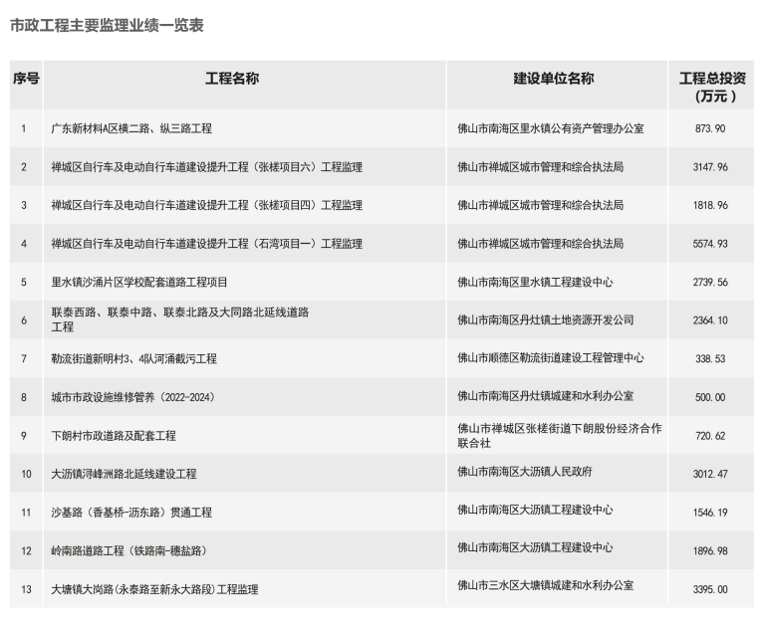Image resolution: width=766 pixels, height=631 pixels.
Task: Click 下朗村市政道路及配套工程
Action: [x=114, y=436]
